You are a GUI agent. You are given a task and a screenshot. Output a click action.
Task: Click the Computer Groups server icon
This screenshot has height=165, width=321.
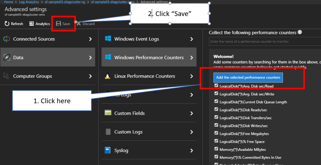coord(6,76)
